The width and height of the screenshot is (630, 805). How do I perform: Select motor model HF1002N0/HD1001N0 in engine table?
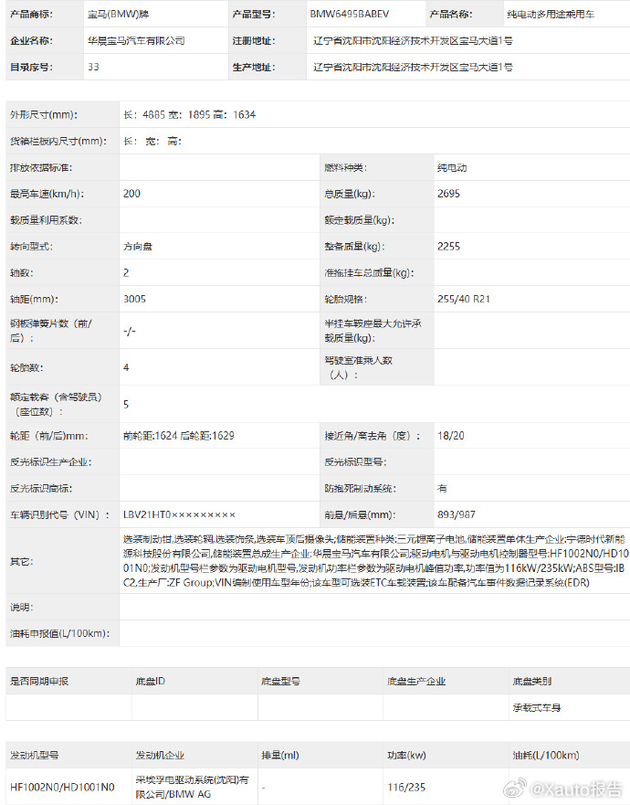tap(62, 787)
